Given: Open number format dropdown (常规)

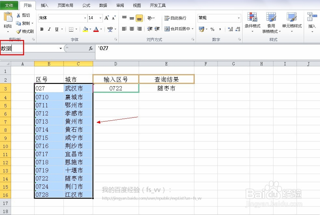Looking at the screenshot, I should tap(239, 18).
